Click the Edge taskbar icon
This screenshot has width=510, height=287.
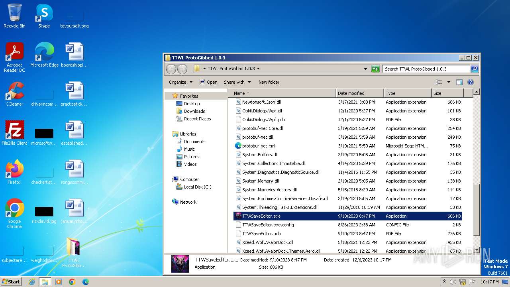86,282
